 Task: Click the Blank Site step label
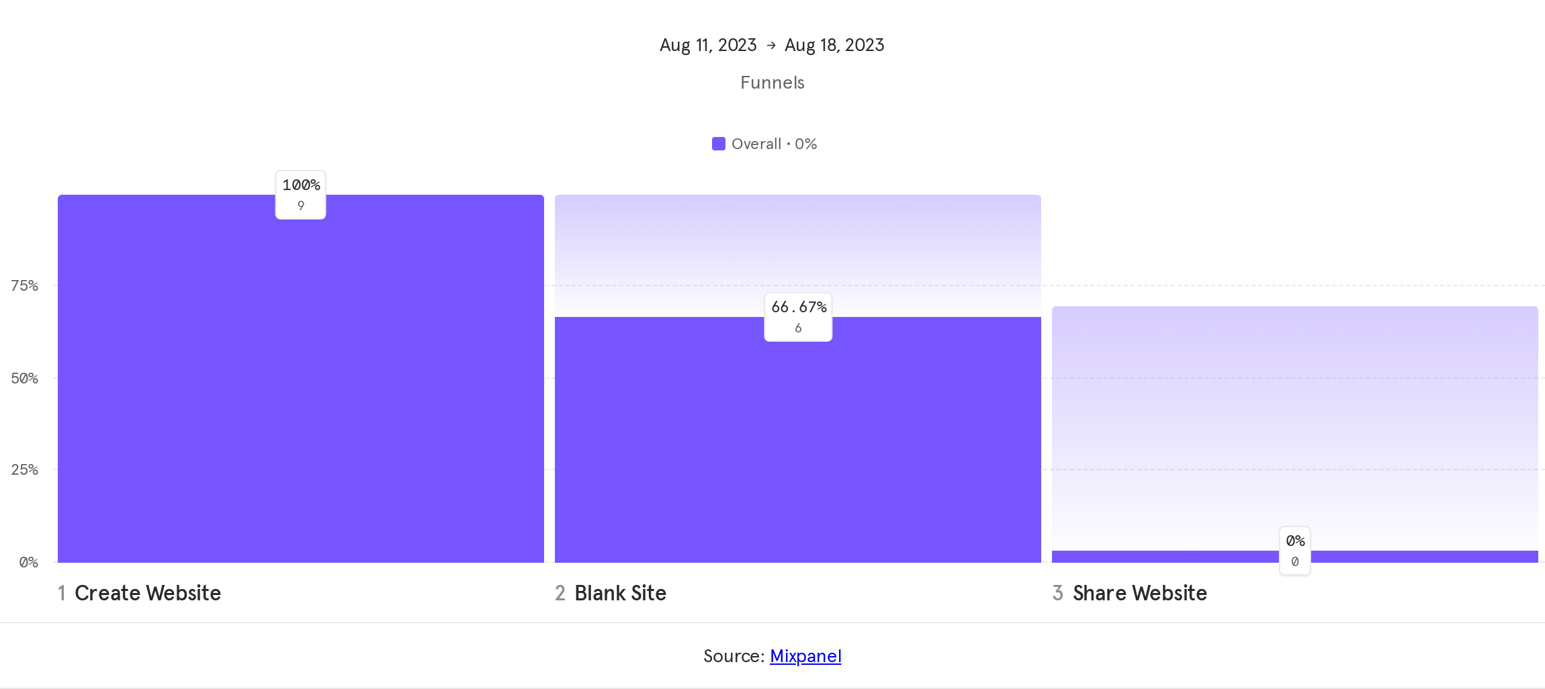[619, 593]
